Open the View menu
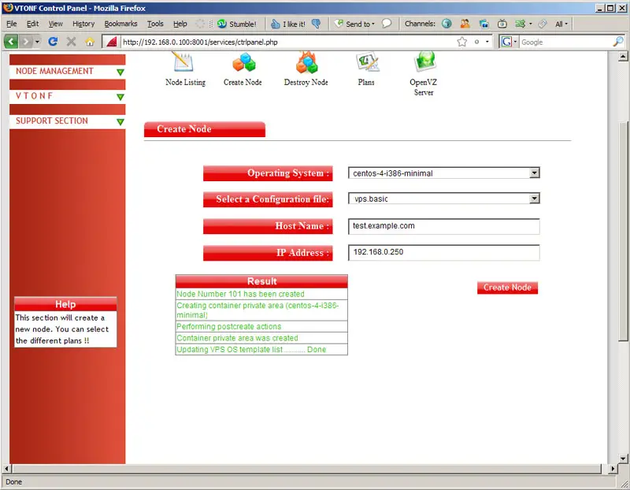The image size is (630, 490). click(55, 24)
